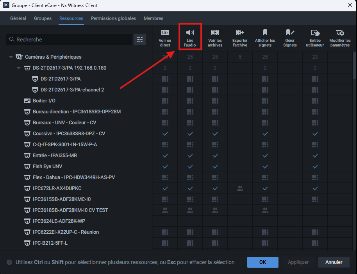Screen dimensions: 357x274
Task: Switch to the Permissions globales tab
Action: [x=113, y=18]
